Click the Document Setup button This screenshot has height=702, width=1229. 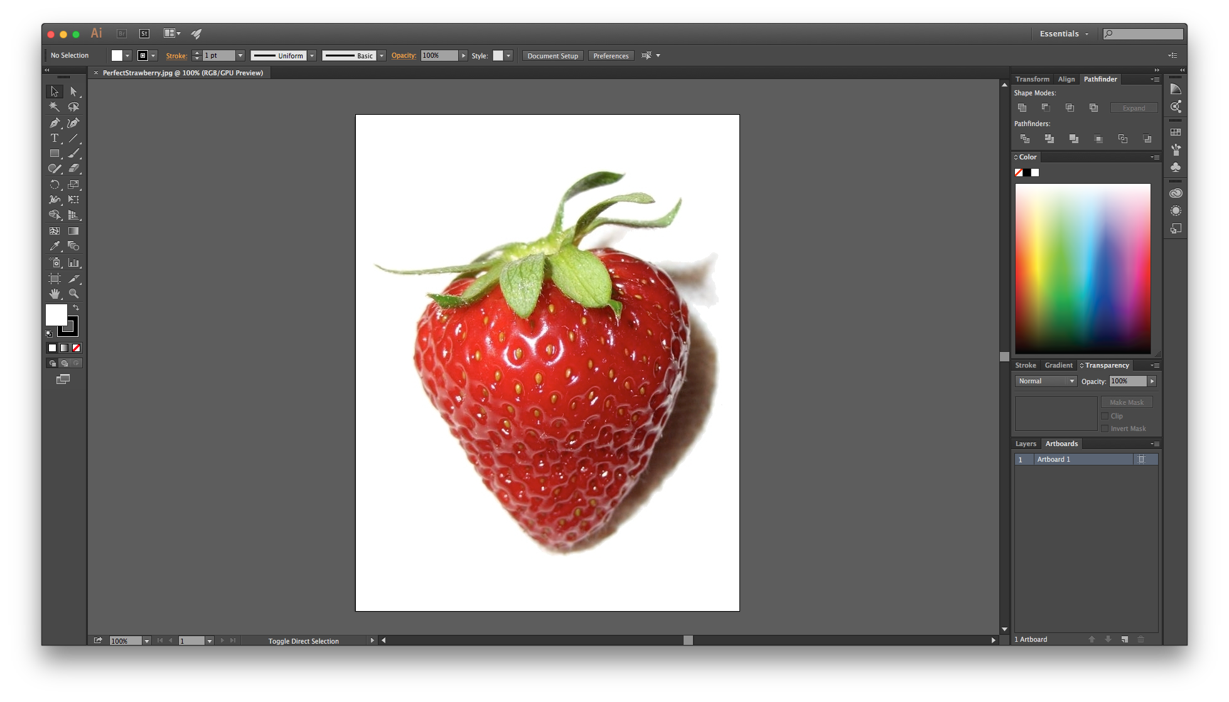tap(552, 55)
